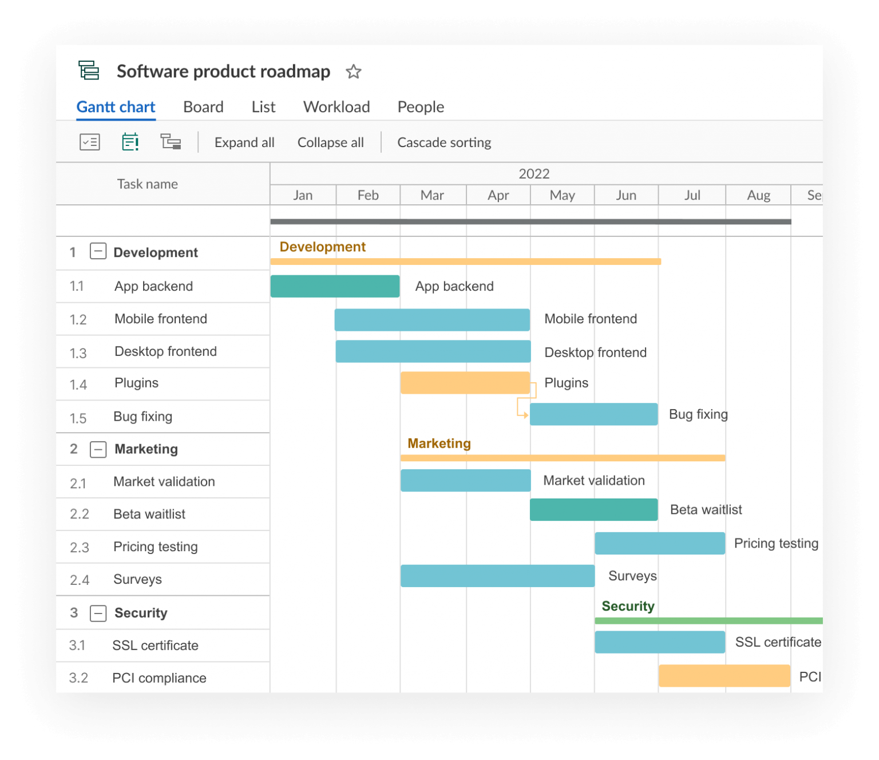
Task: Switch to the People view
Action: (x=421, y=107)
